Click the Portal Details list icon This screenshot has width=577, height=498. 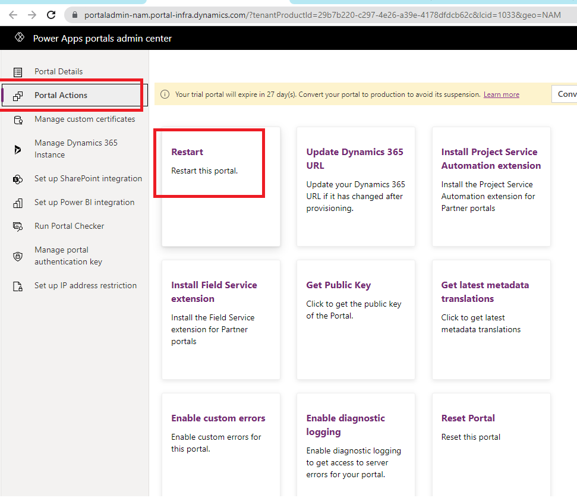[x=18, y=72]
